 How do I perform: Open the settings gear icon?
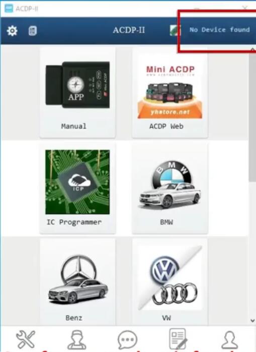pos(12,31)
